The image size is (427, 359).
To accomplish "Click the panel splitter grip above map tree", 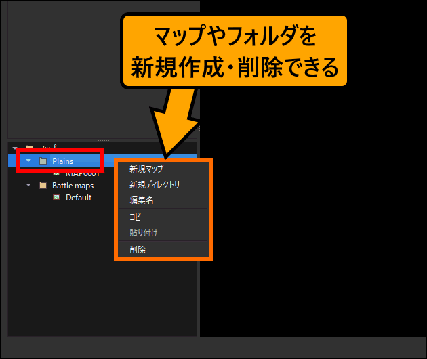I will click(x=103, y=139).
